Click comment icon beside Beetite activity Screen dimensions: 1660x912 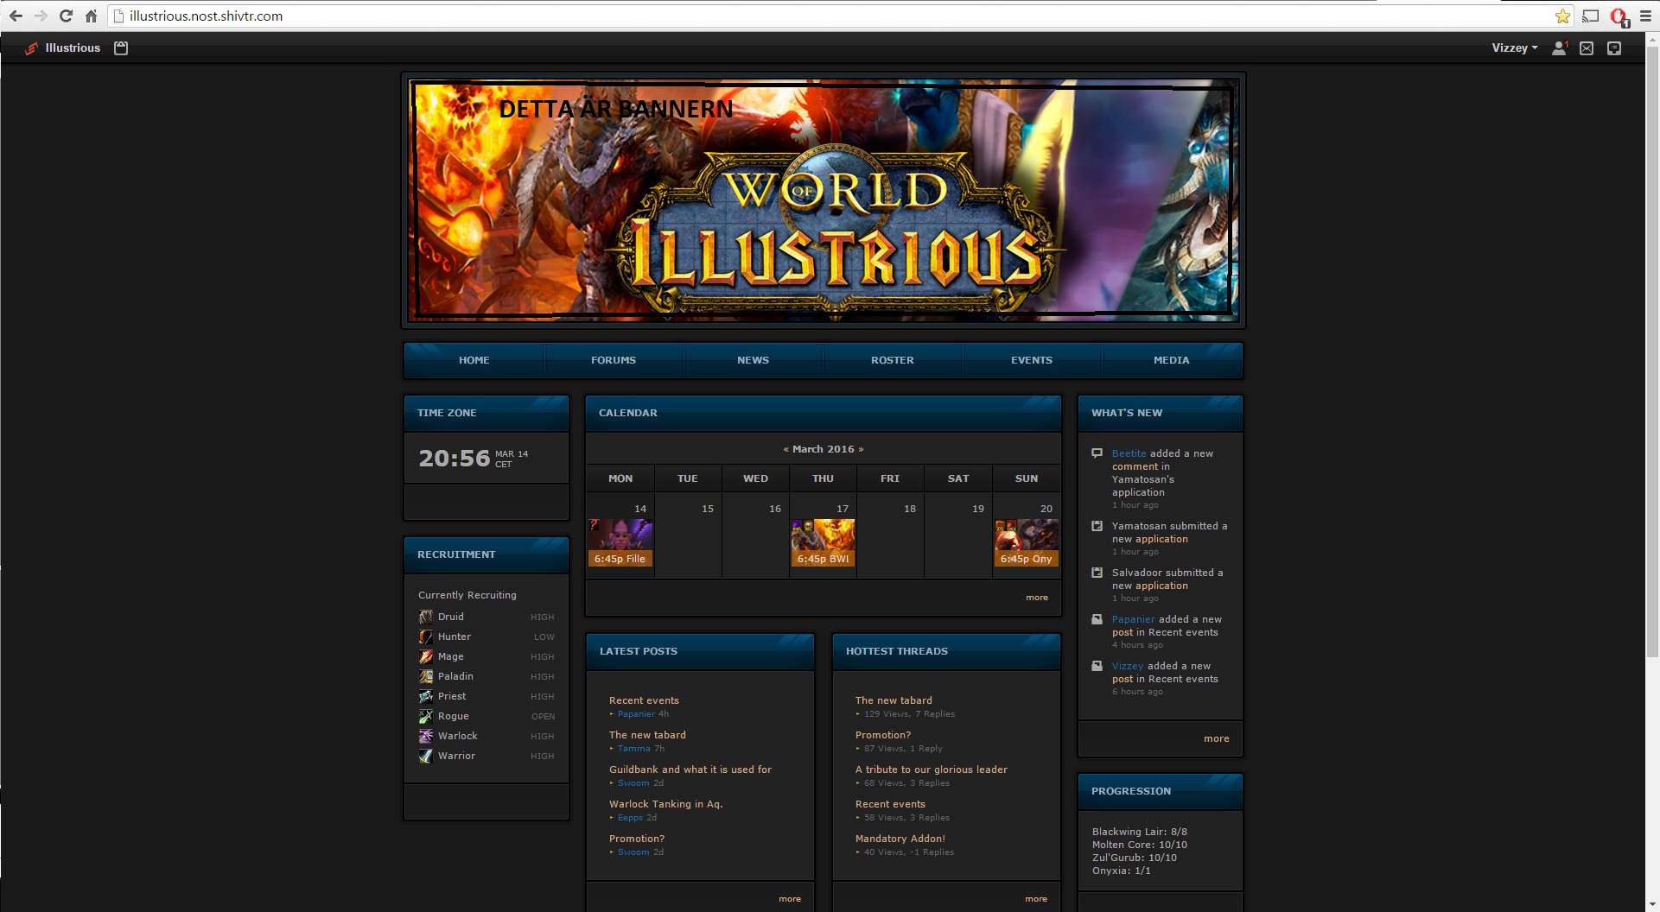1097,453
